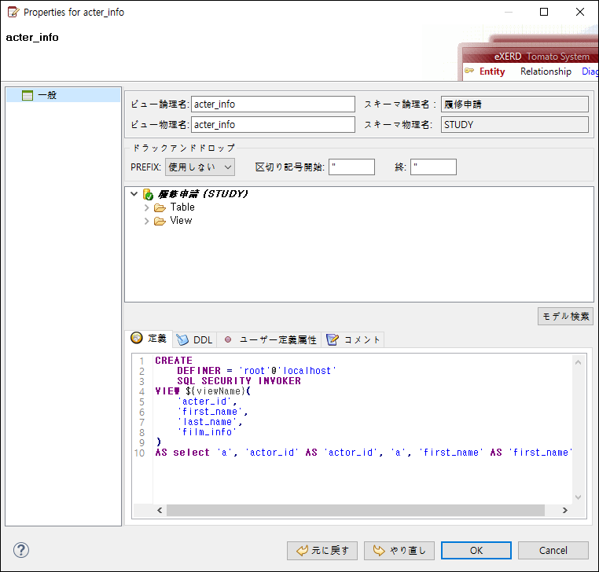599x572 pixels.
Task: Confirm with the OK button
Action: (476, 551)
